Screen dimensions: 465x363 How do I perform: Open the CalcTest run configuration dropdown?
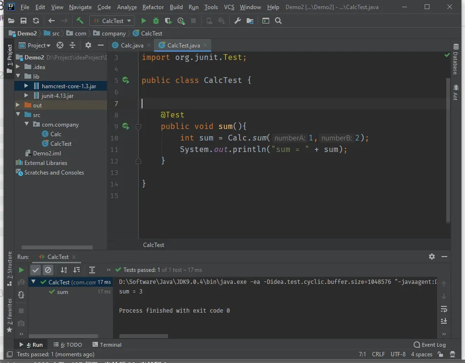112,21
